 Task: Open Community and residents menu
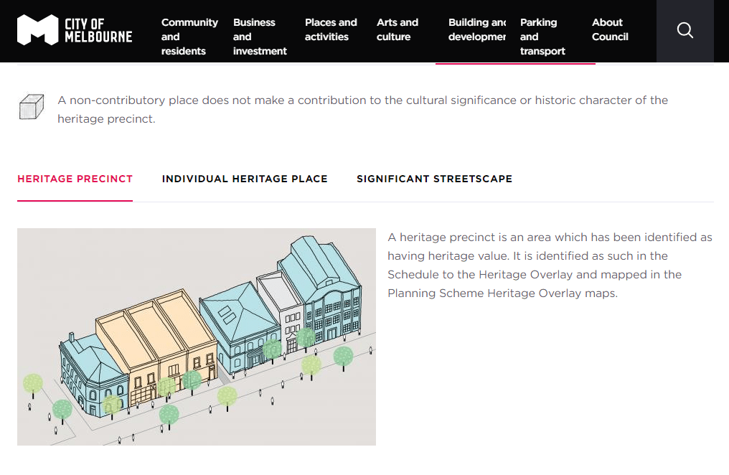pyautogui.click(x=189, y=37)
